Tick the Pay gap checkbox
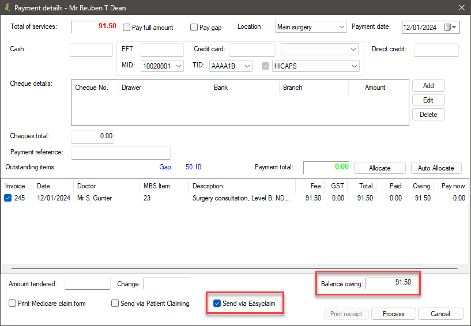 click(194, 28)
